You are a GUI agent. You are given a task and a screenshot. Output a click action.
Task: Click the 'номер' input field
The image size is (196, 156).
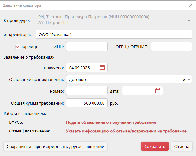point(87,91)
